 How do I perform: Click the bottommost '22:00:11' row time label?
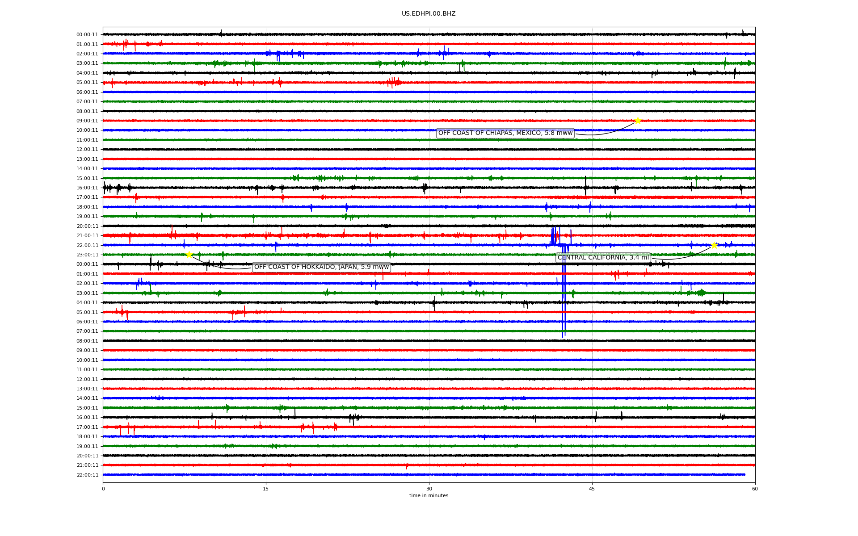point(87,475)
